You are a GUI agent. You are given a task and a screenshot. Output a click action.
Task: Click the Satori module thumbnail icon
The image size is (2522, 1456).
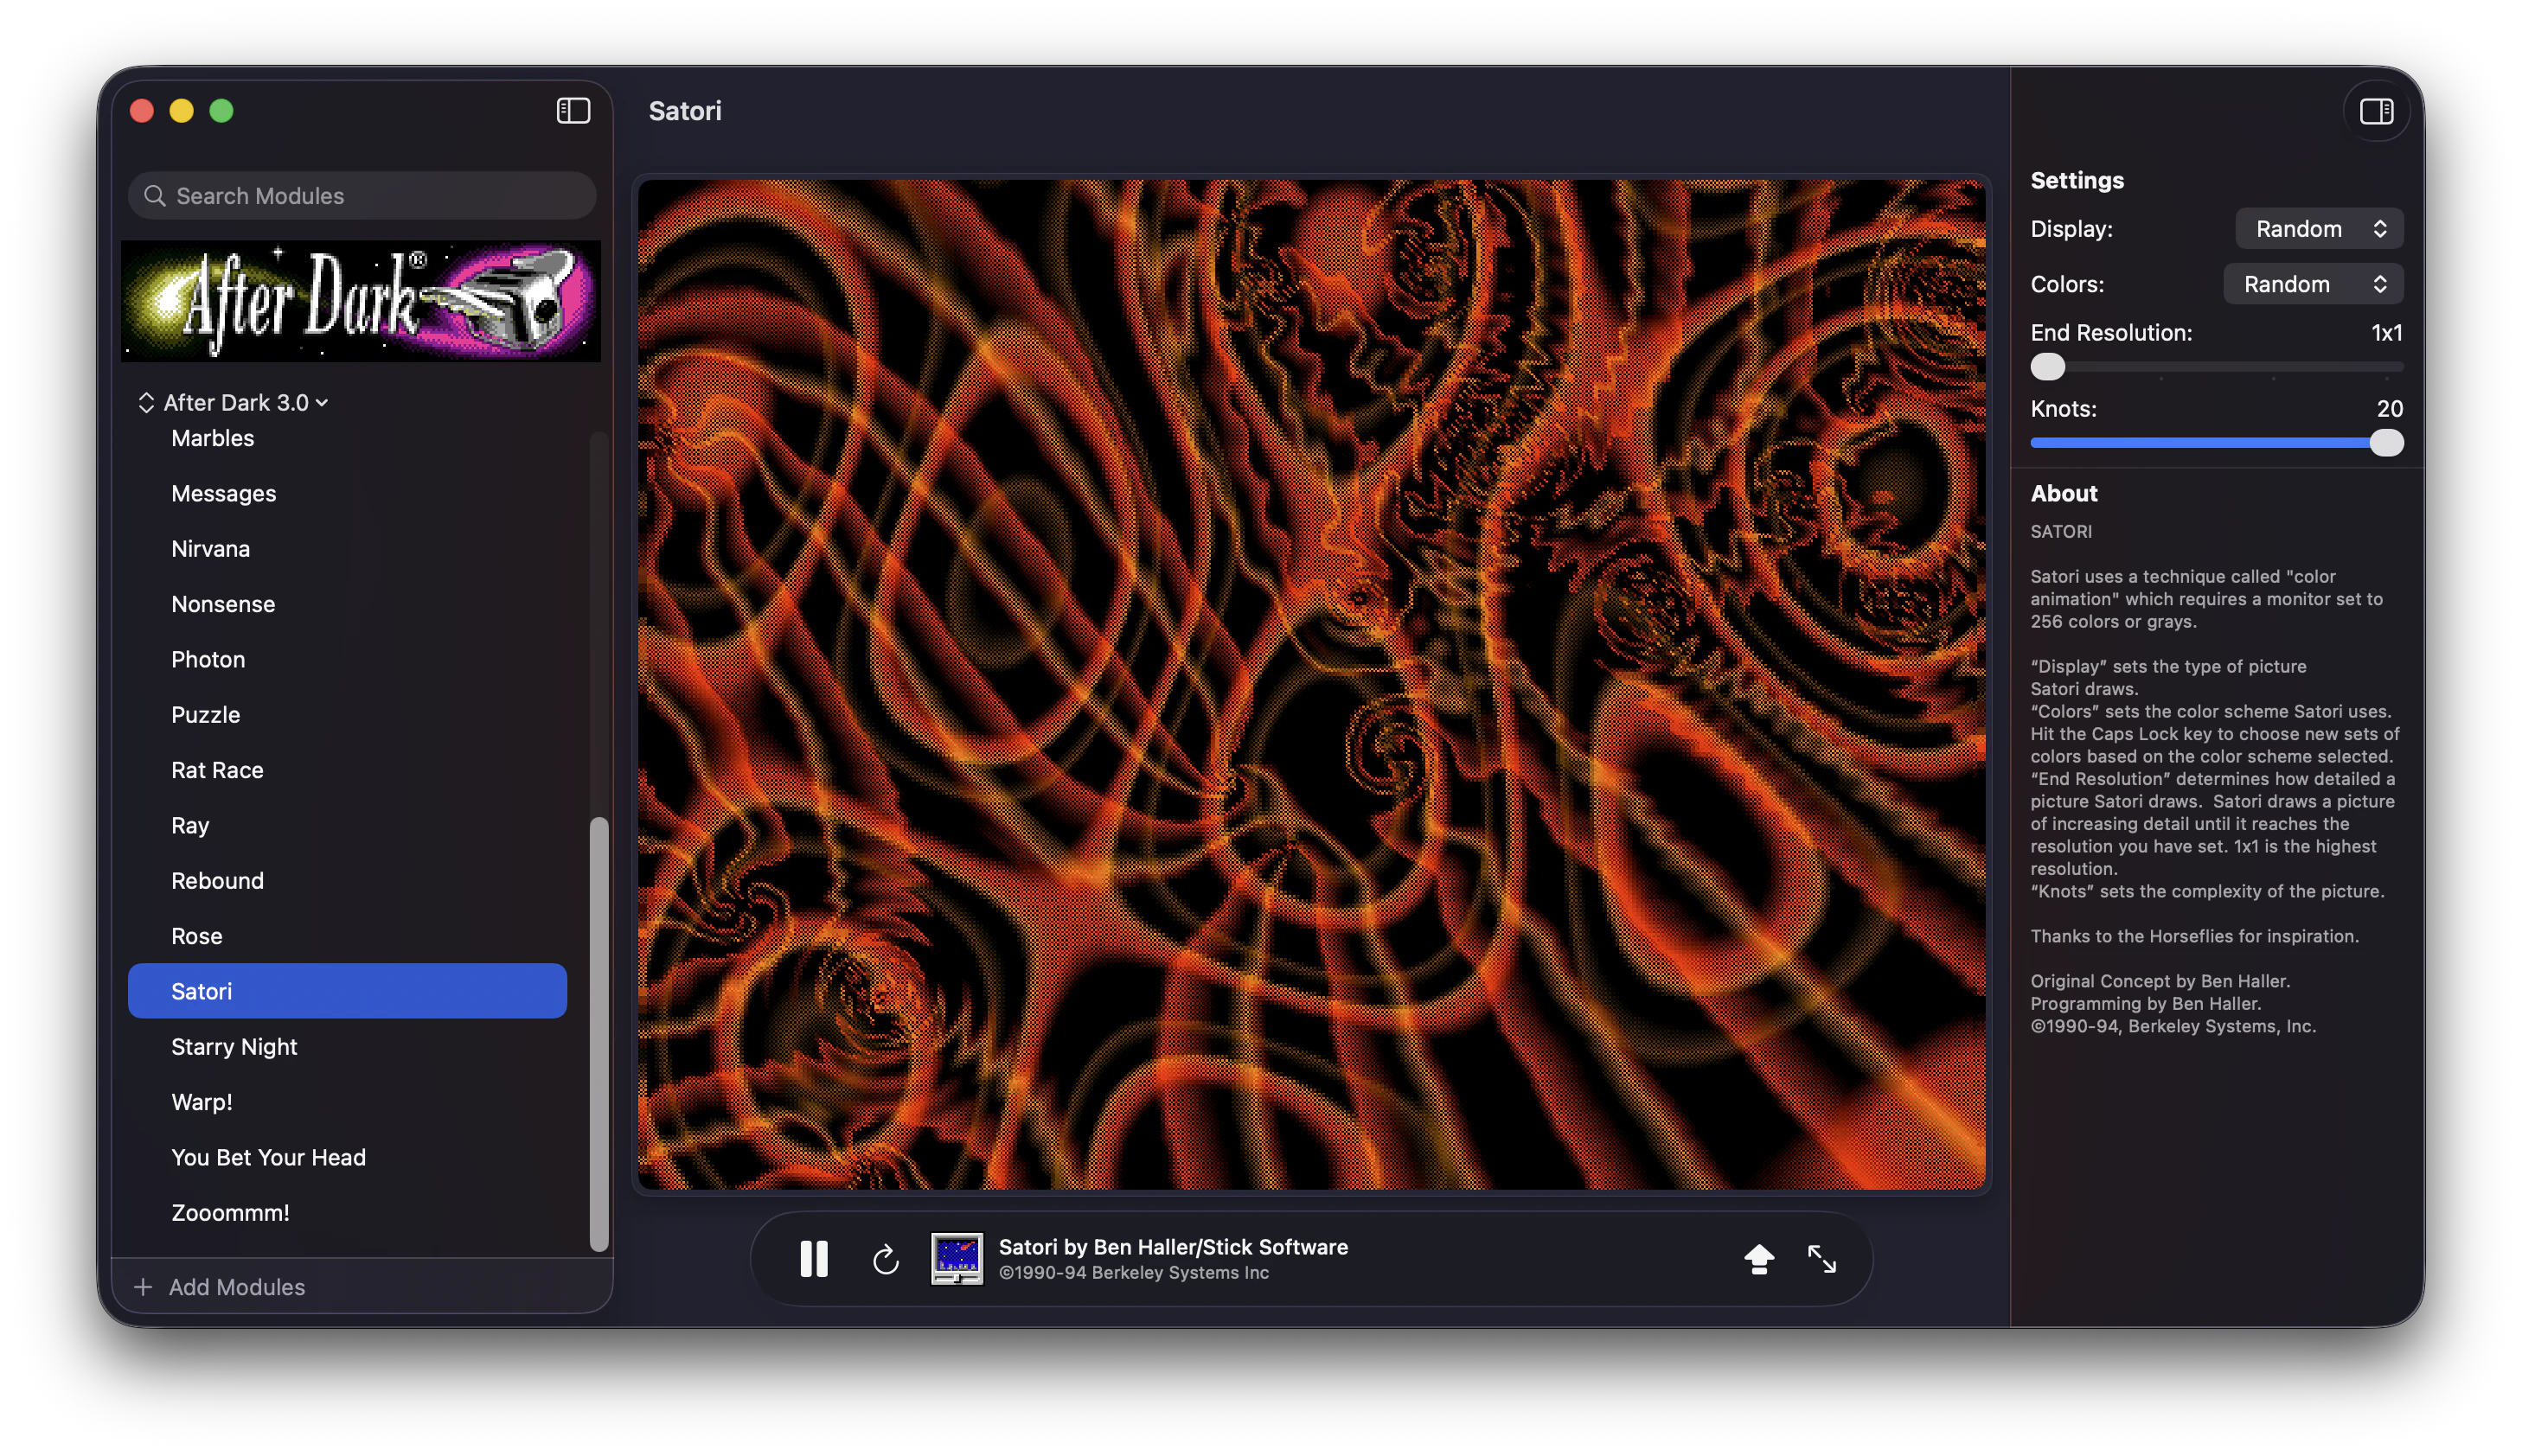click(956, 1258)
